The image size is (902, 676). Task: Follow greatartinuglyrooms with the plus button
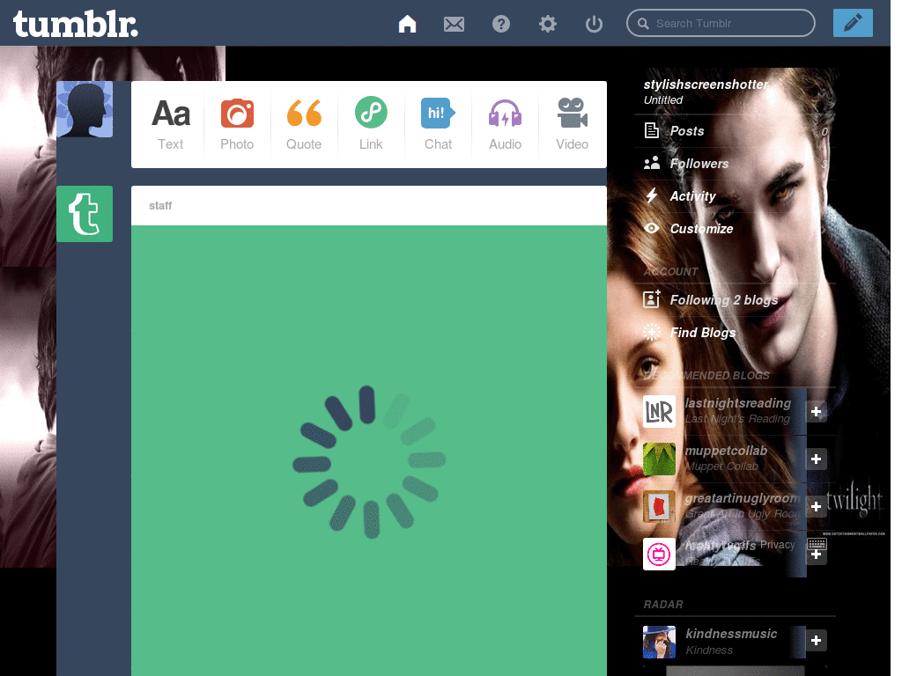[x=816, y=506]
